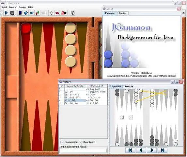Start a new game with the blue arrow icon
The width and height of the screenshot is (187, 157).
tap(6, 13)
